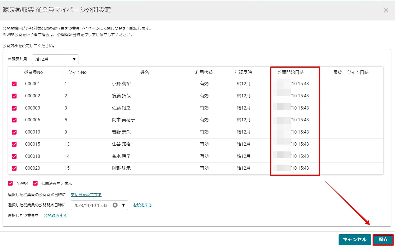The width and height of the screenshot is (395, 248).
Task: Click login number 13
Action: tap(67, 144)
